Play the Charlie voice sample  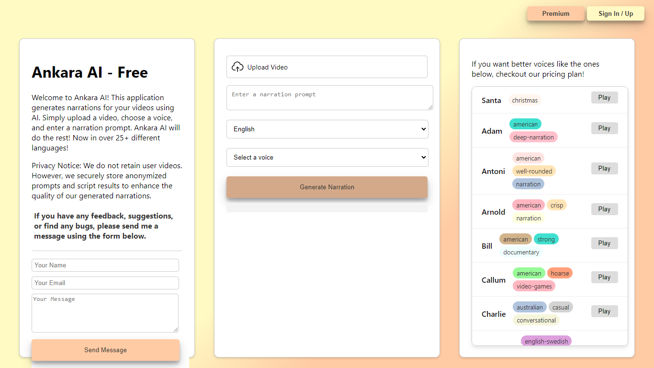click(604, 311)
